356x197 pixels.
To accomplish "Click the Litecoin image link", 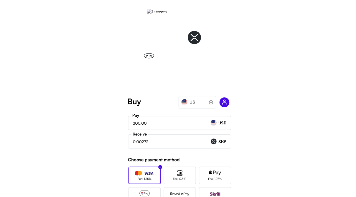I will 156,12.
